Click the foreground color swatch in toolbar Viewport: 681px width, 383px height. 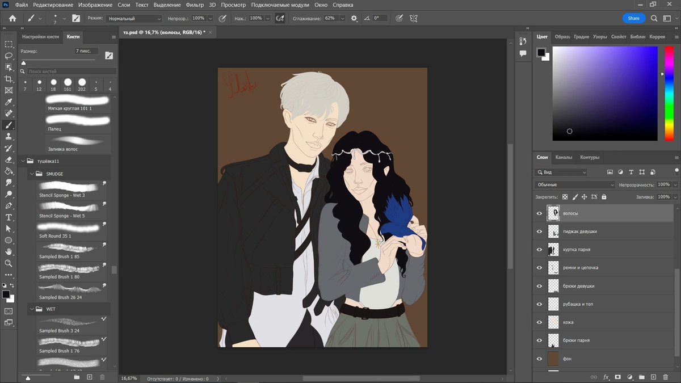[6, 294]
